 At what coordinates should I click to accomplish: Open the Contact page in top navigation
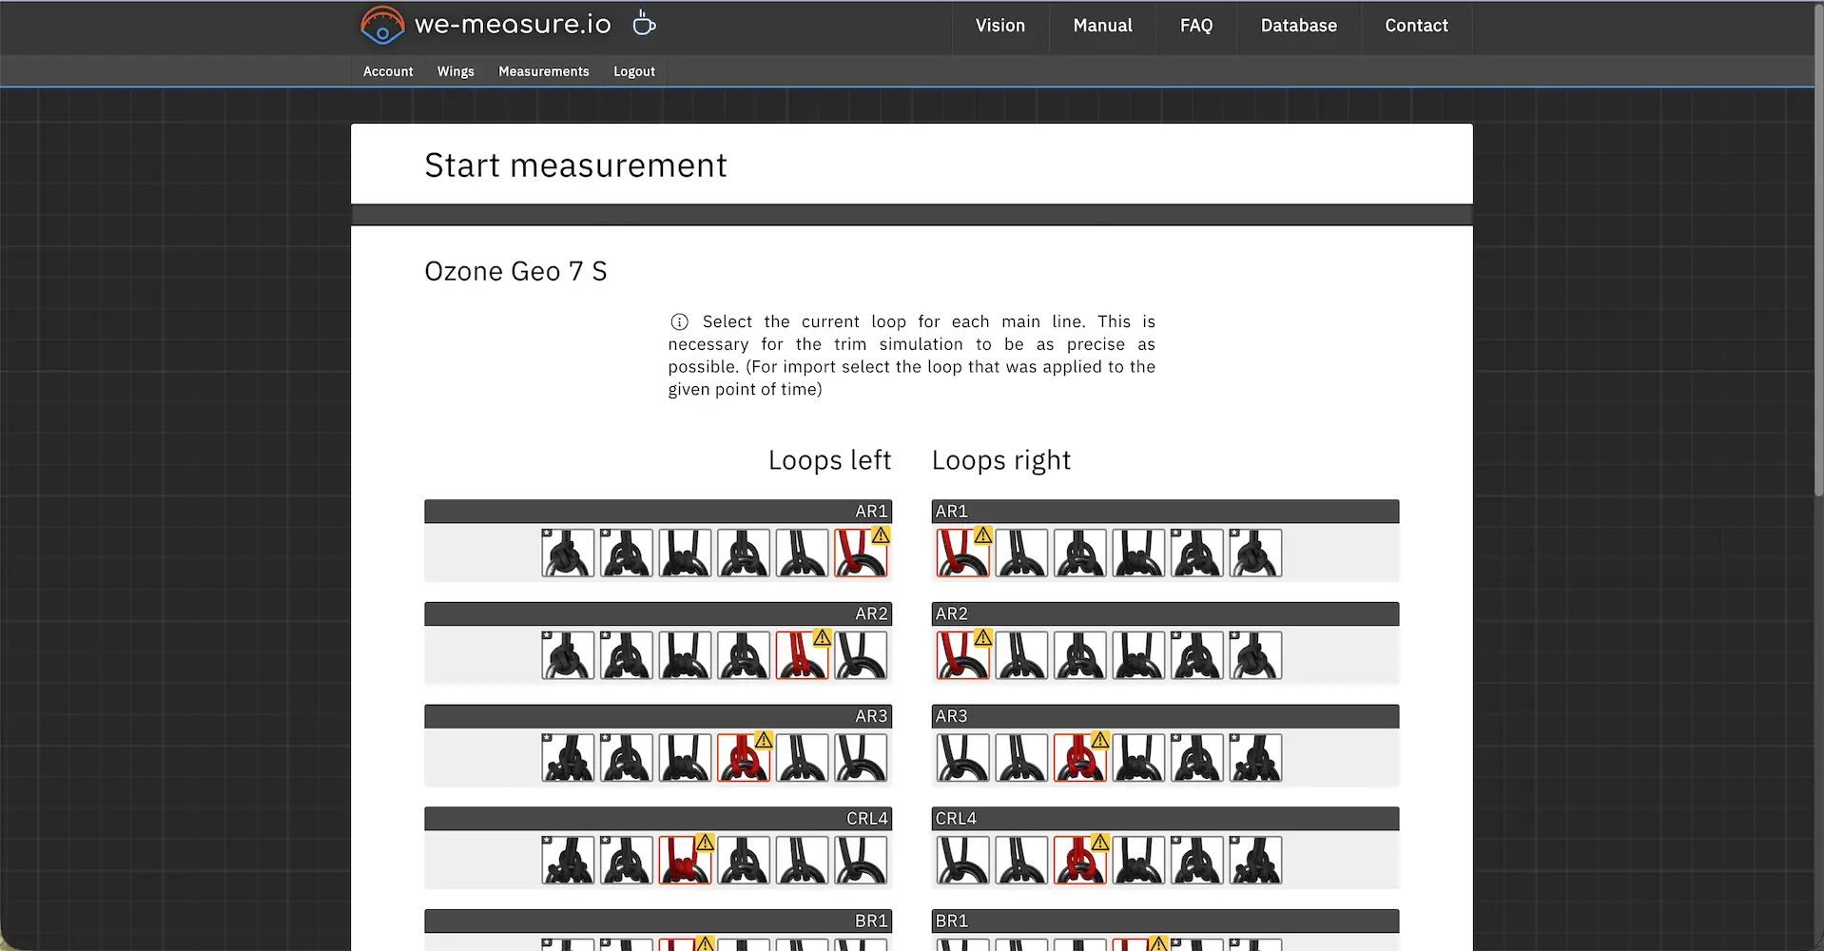1417,27
